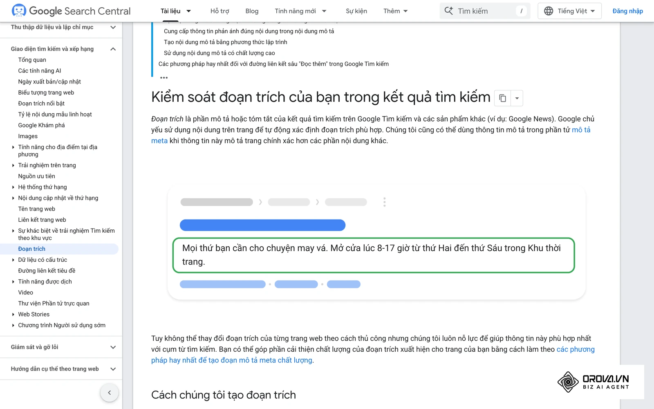Expand Chương trình Người sử dụng sớm
This screenshot has width=654, height=409.
coord(13,325)
